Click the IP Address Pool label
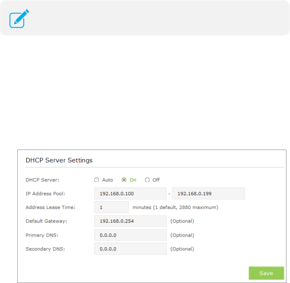Viewport: 290px width, 283px height. (x=45, y=194)
